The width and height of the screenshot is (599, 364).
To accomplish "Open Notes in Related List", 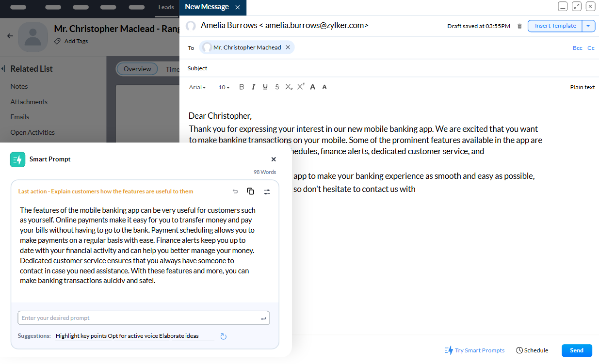I will click(19, 86).
